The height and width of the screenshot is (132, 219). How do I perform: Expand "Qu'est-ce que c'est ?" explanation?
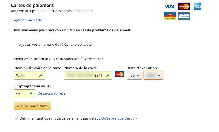pos(119,118)
